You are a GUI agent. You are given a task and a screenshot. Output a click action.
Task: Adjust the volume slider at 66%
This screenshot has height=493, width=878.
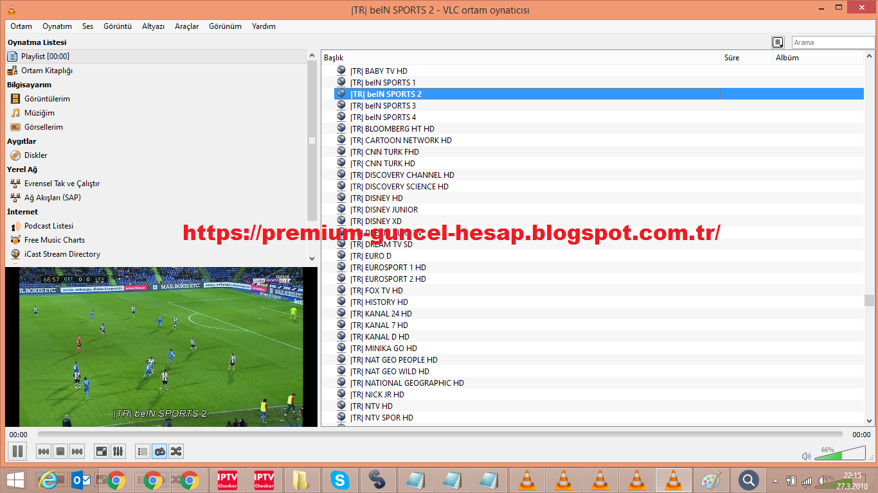point(839,454)
